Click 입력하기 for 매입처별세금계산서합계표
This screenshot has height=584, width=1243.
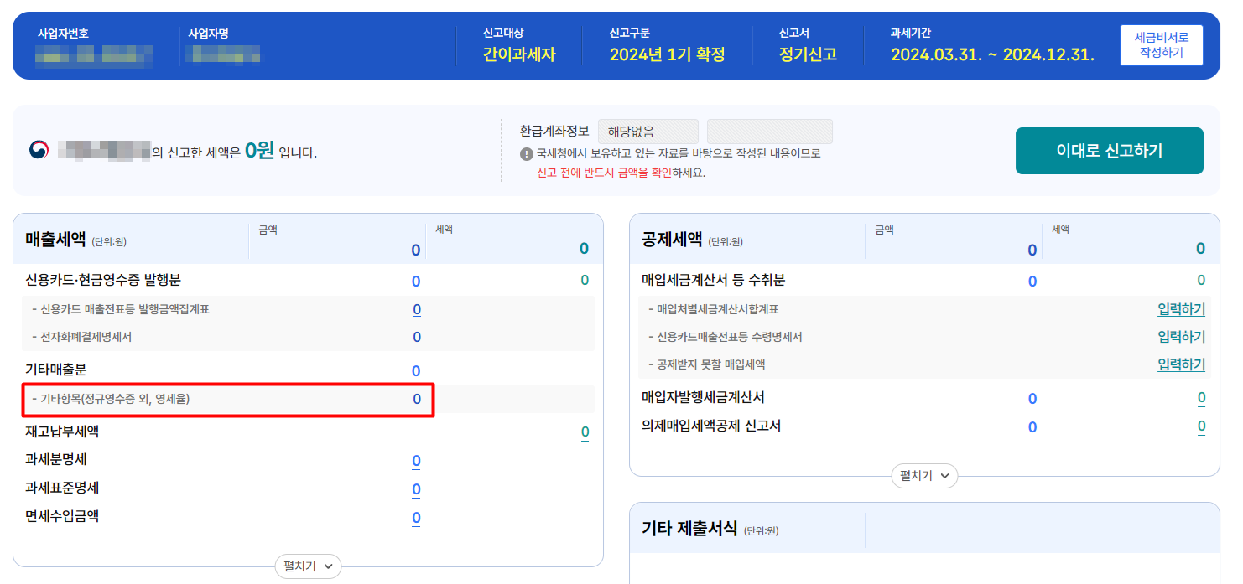point(1182,308)
